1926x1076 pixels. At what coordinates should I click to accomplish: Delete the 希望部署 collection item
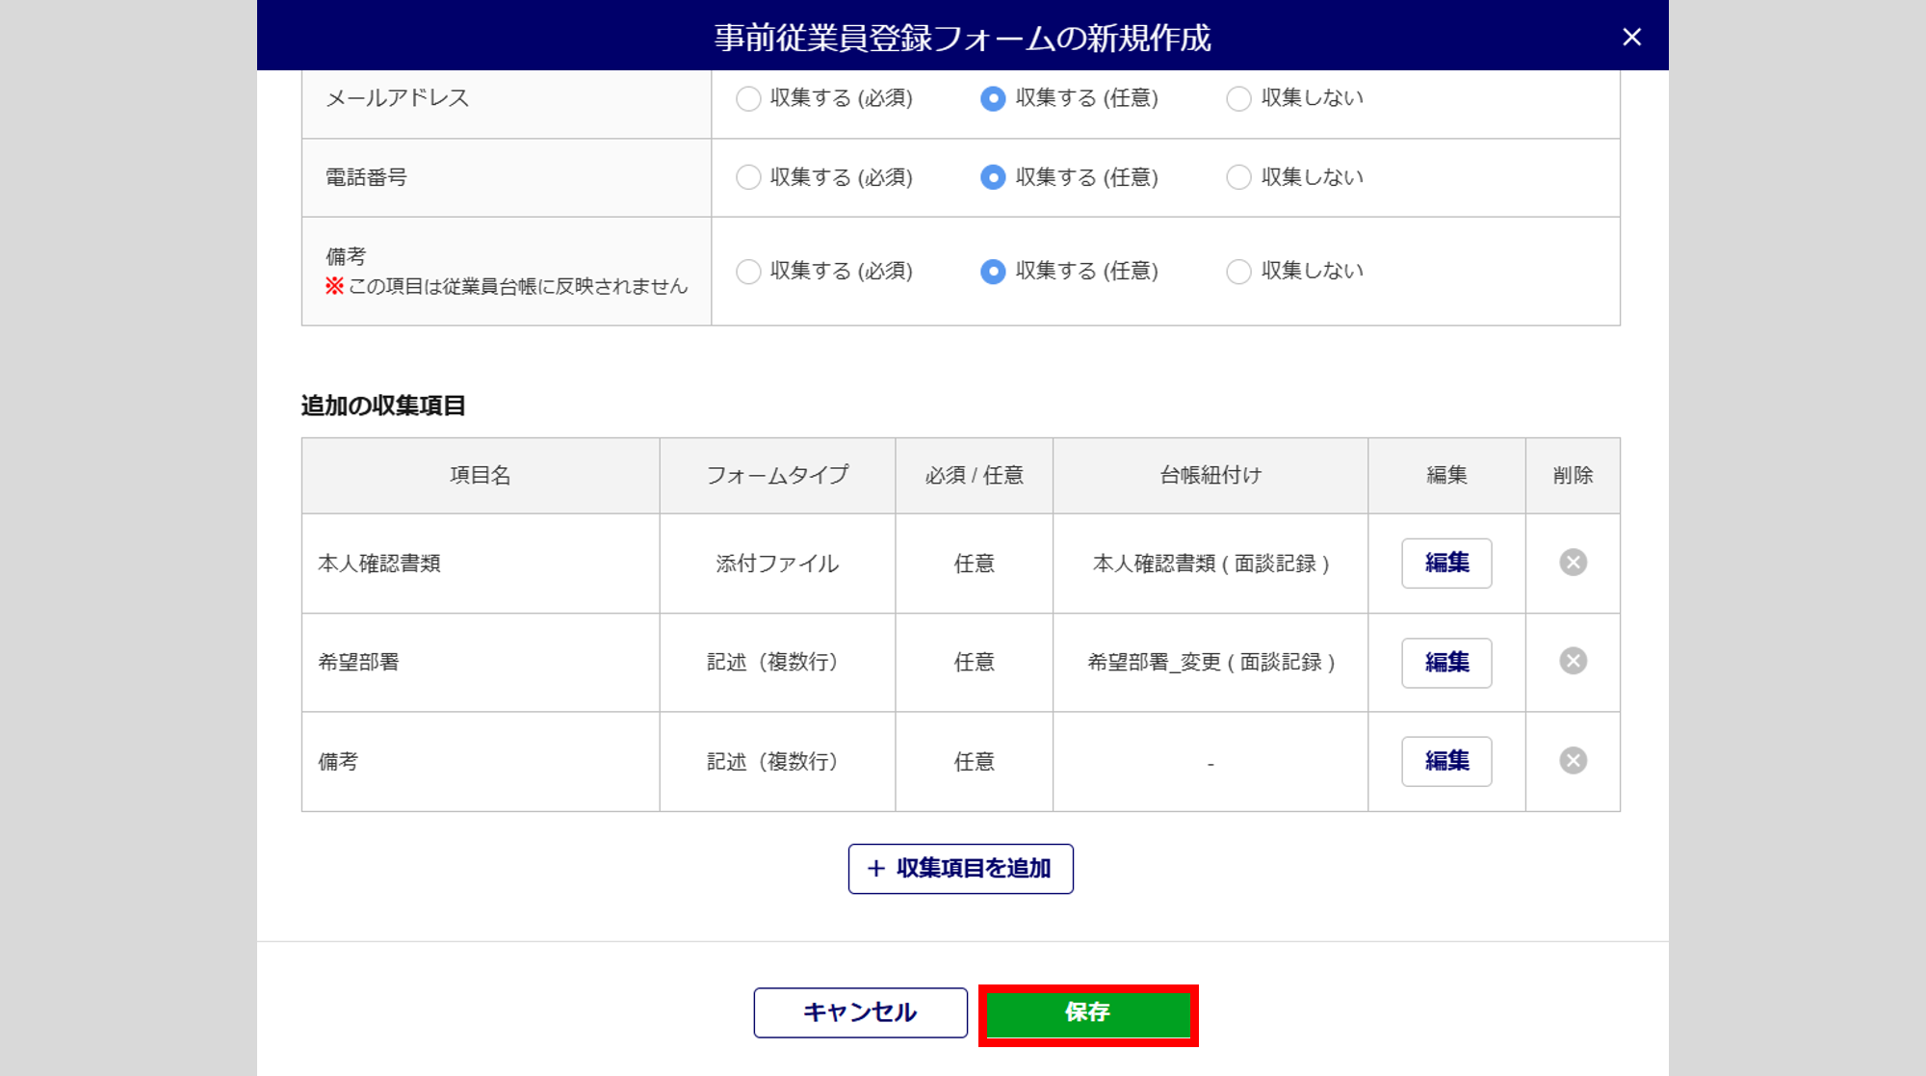tap(1573, 661)
